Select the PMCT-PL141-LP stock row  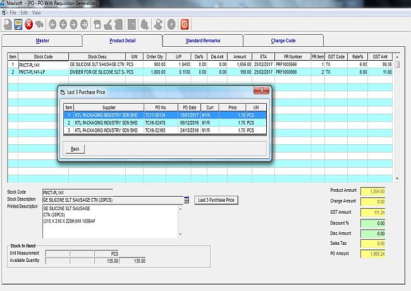pos(43,72)
